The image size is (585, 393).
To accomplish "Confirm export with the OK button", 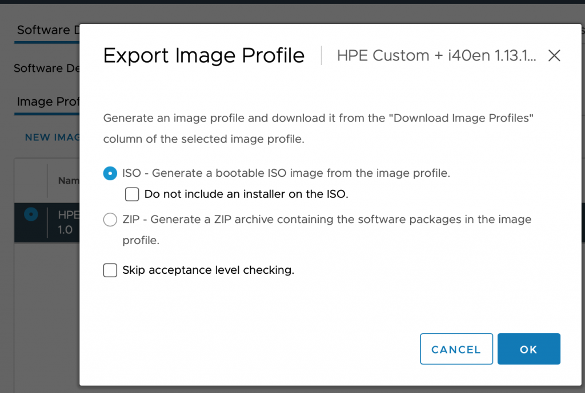I will (x=528, y=349).
